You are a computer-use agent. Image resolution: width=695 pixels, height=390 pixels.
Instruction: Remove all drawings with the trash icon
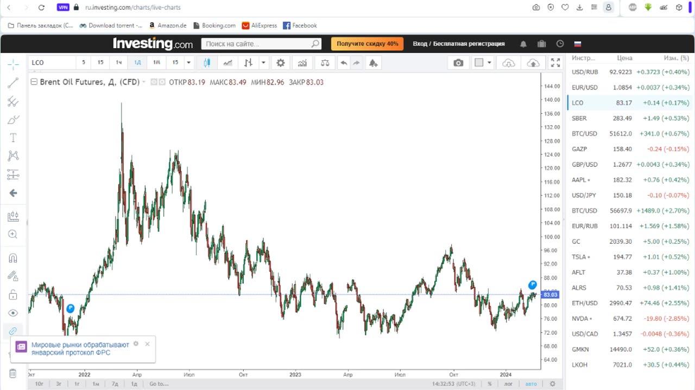tap(13, 373)
